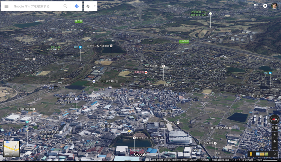Click the my-location target button
The width and height of the screenshot is (281, 162).
274,135
